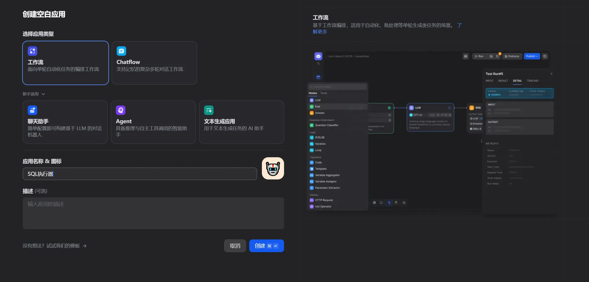This screenshot has width=589, height=282.
Task: Open the 没有想法？试试我们的模板 link
Action: [51, 246]
